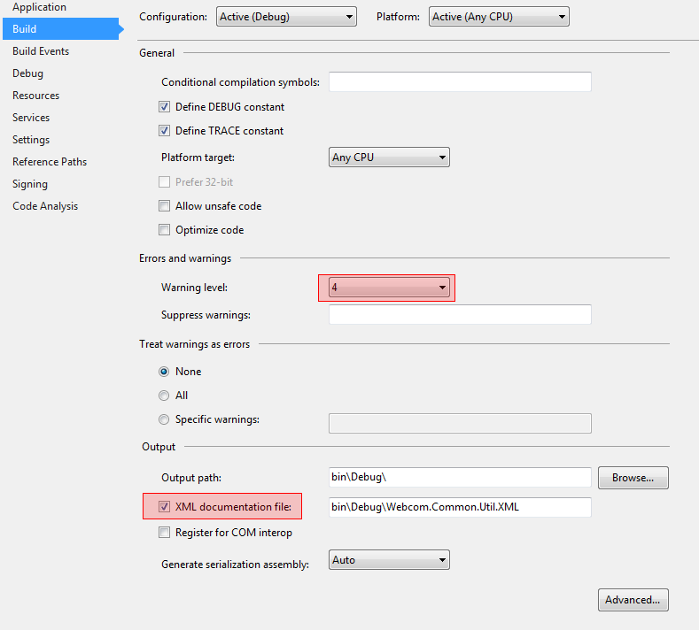Open the Platform target combo box
This screenshot has width=699, height=630.
(x=389, y=157)
